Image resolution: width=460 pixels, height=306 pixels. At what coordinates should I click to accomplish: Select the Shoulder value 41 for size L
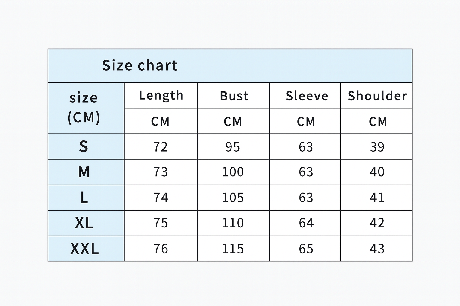click(x=377, y=198)
